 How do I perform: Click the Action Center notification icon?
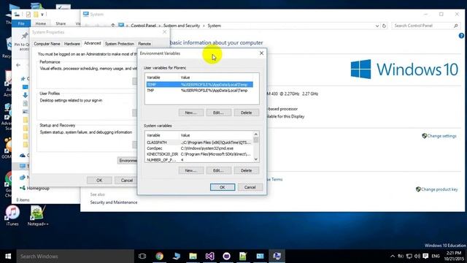425,256
